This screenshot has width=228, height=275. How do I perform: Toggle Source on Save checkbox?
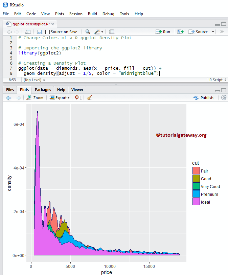pyautogui.click(x=47, y=32)
